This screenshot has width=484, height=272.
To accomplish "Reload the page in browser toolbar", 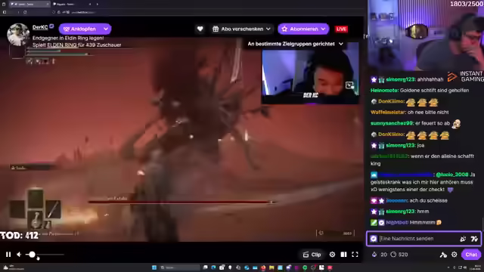I will (25, 12).
